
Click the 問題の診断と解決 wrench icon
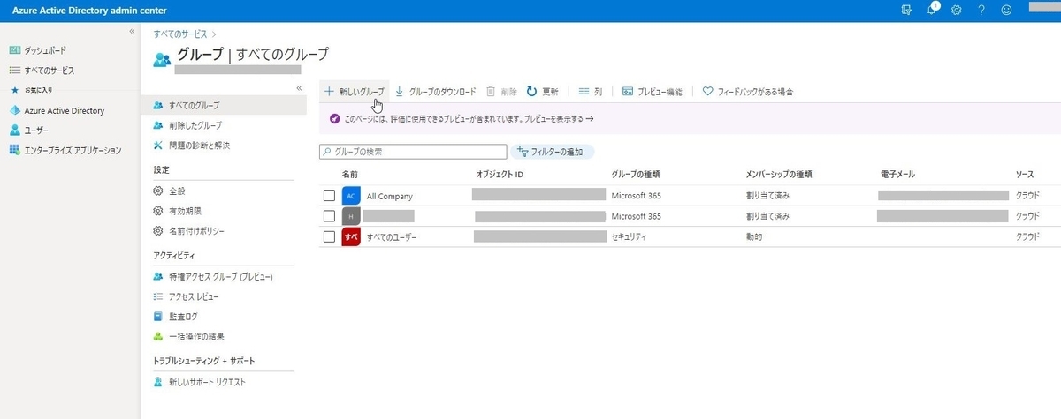158,145
